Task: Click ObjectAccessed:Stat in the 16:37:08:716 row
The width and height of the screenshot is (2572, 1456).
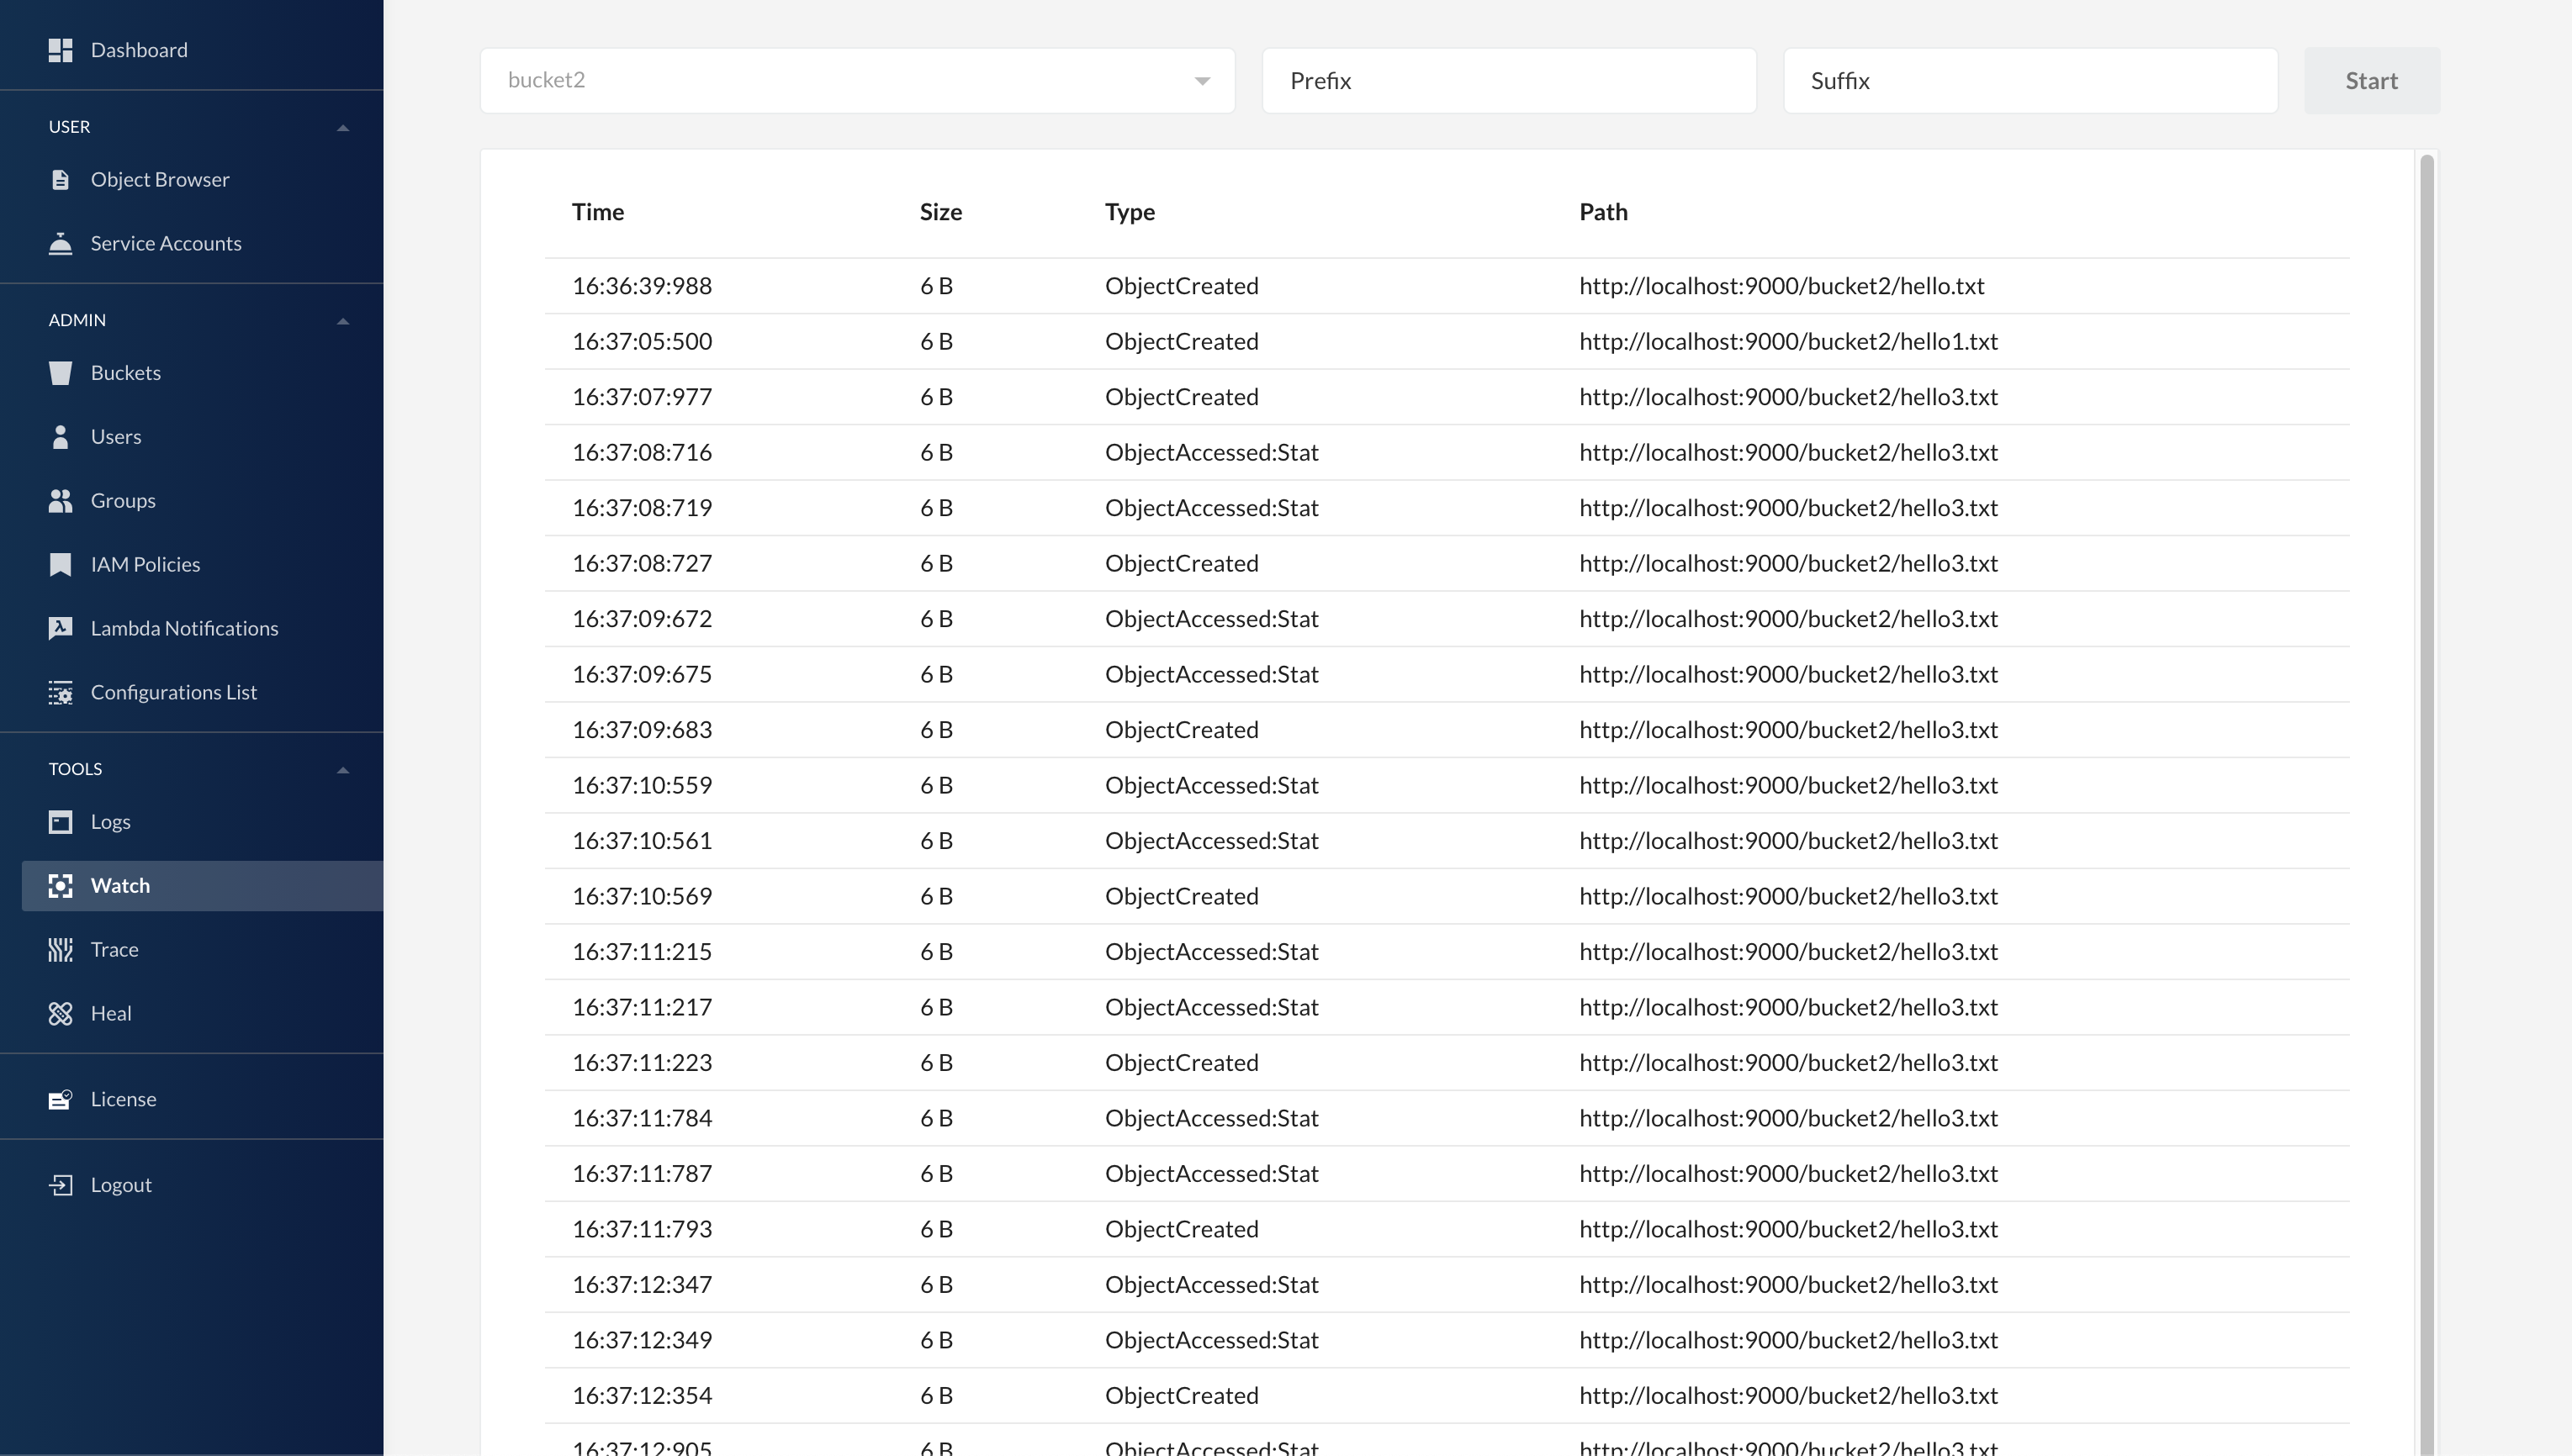Action: tap(1211, 453)
